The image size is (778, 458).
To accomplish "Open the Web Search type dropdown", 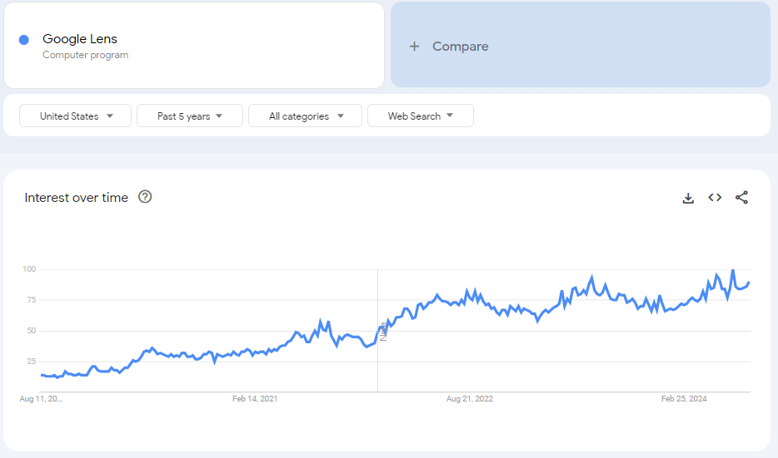I will point(421,116).
